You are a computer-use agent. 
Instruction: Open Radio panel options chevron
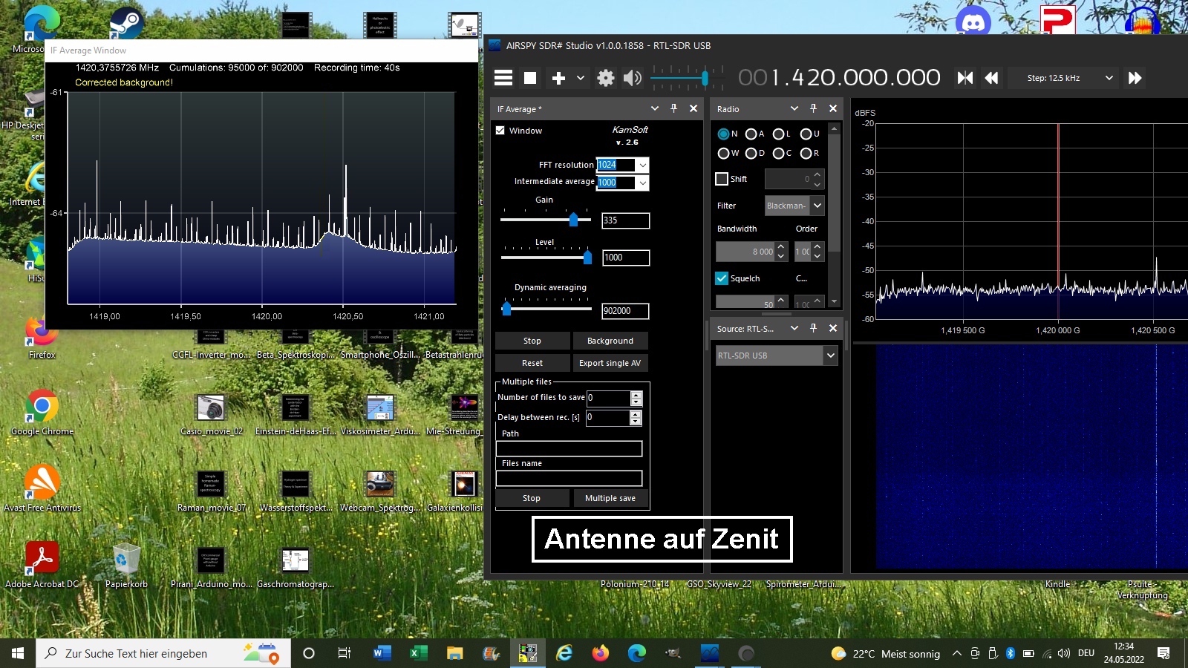tap(794, 108)
